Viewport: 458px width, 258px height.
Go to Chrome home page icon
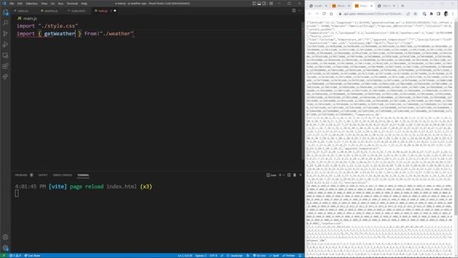331,14
